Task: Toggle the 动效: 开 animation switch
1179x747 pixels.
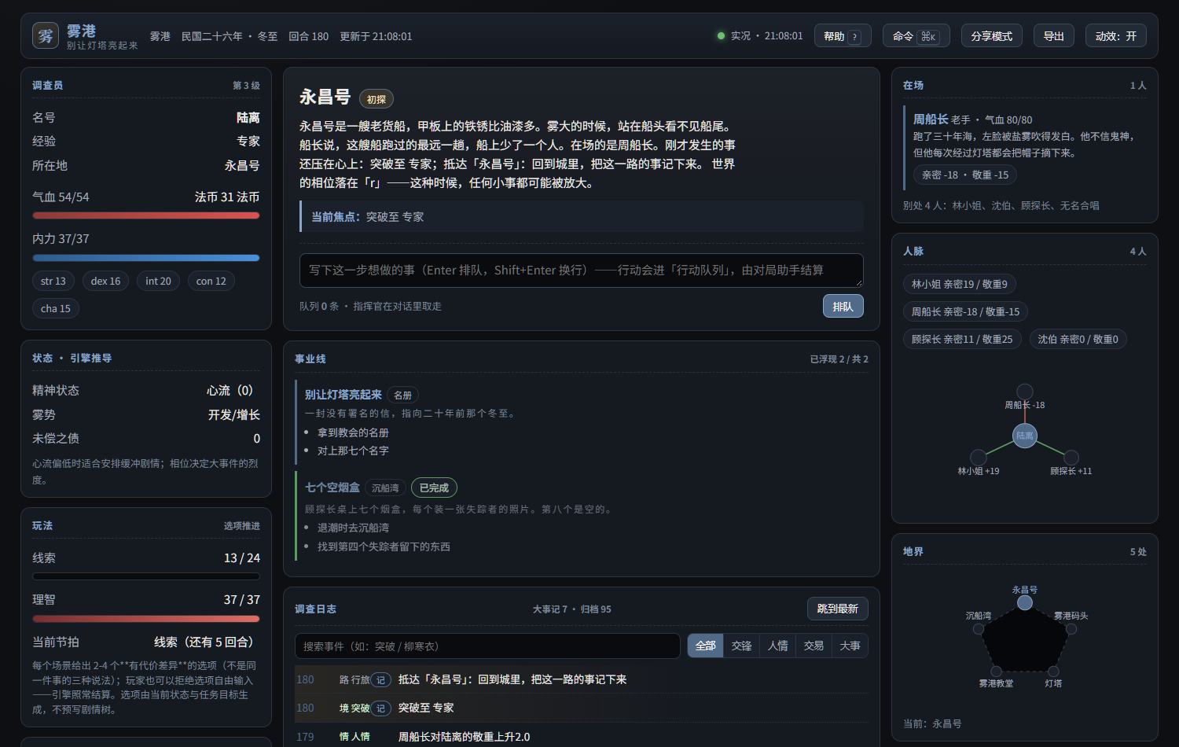Action: point(1116,36)
